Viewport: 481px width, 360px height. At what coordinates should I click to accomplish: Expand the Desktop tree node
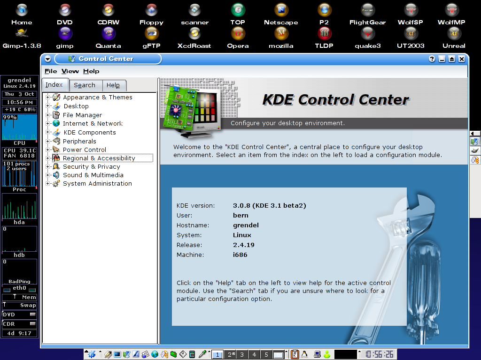pyautogui.click(x=47, y=106)
